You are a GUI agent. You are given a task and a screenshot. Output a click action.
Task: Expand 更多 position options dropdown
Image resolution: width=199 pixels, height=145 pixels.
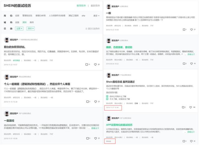click(x=96, y=16)
